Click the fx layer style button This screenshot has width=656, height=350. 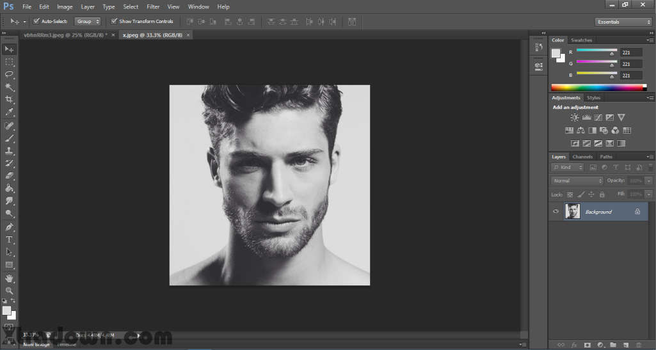coord(574,345)
